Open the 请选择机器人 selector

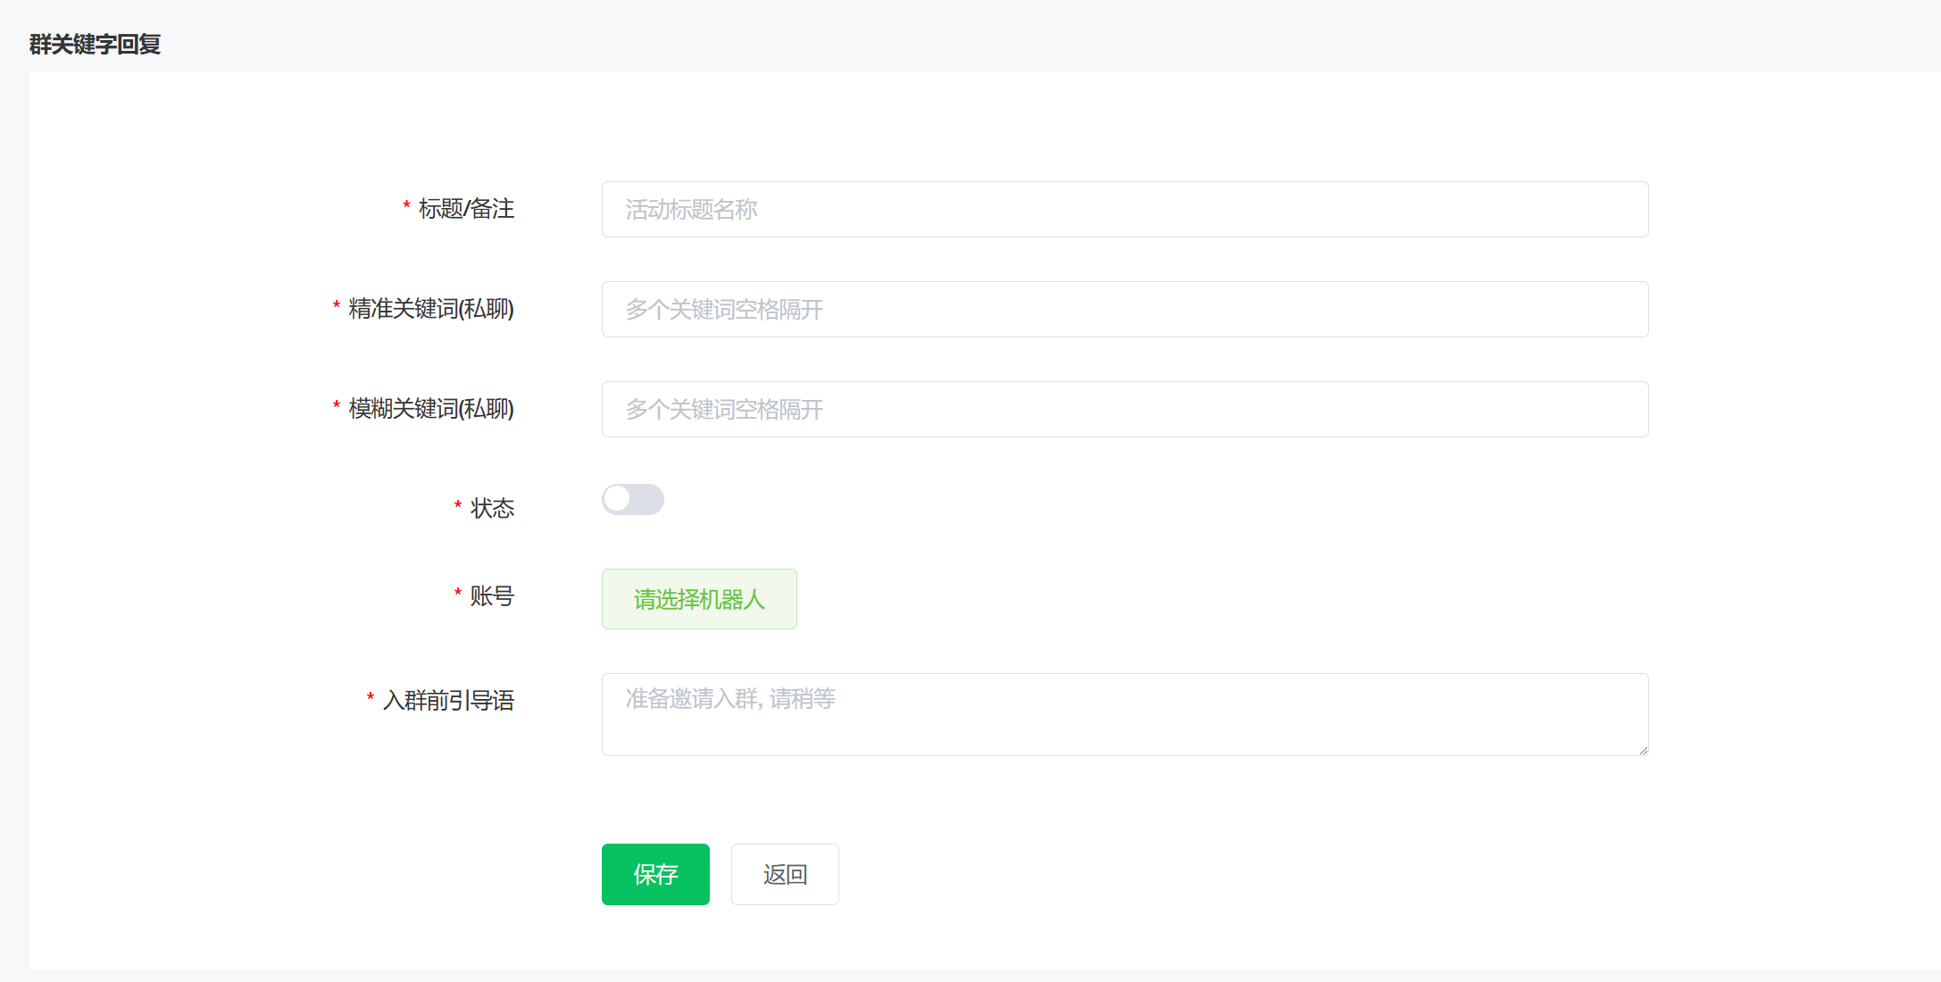tap(699, 599)
